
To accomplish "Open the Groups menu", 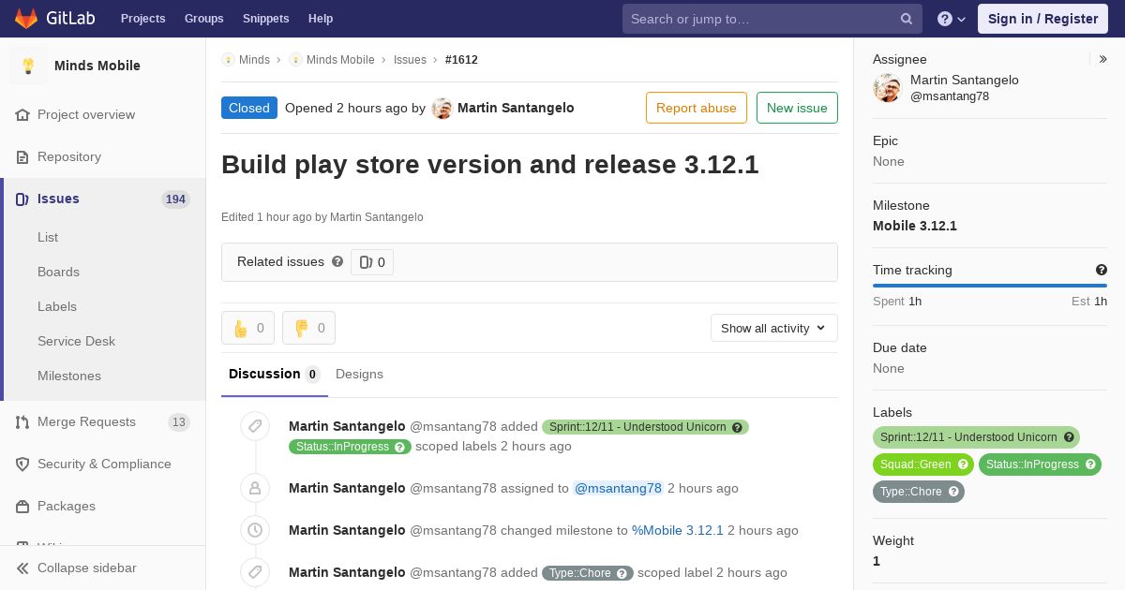I will [203, 19].
